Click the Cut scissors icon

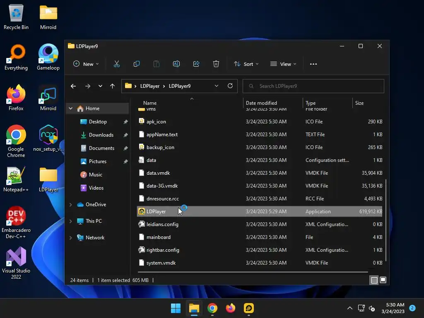point(116,64)
